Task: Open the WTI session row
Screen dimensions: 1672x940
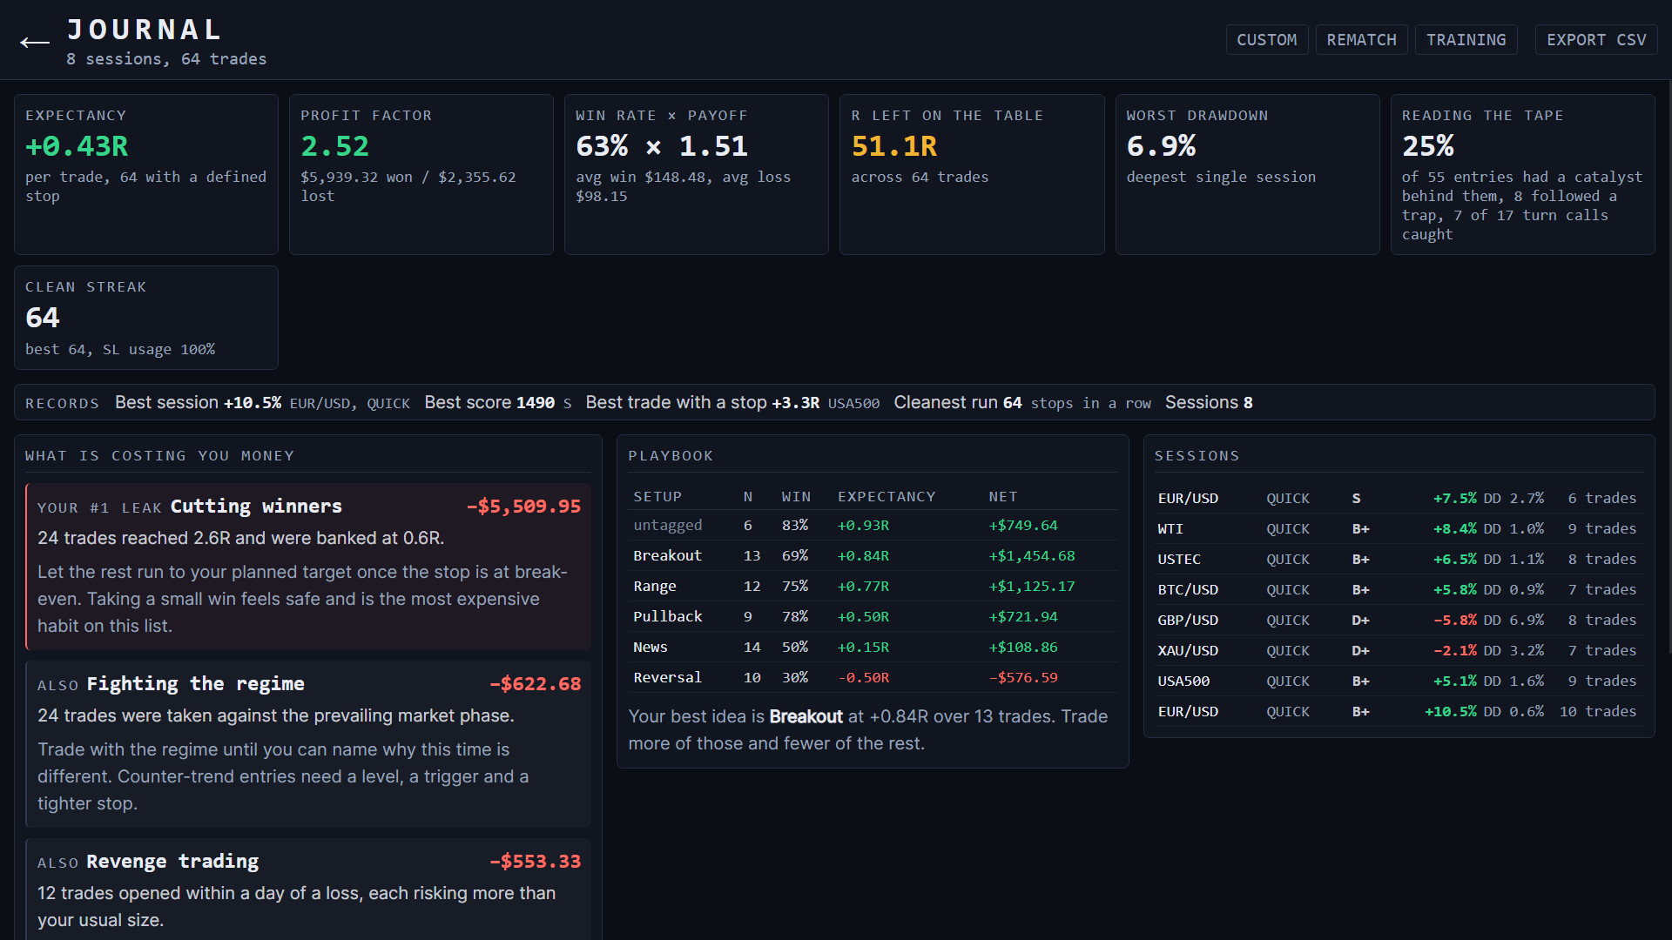Action: [1399, 529]
